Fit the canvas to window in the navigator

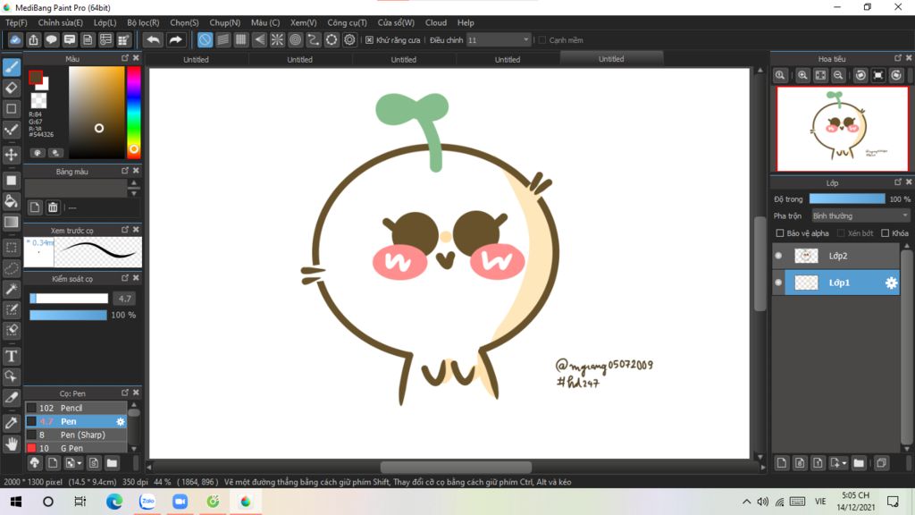pyautogui.click(x=820, y=75)
